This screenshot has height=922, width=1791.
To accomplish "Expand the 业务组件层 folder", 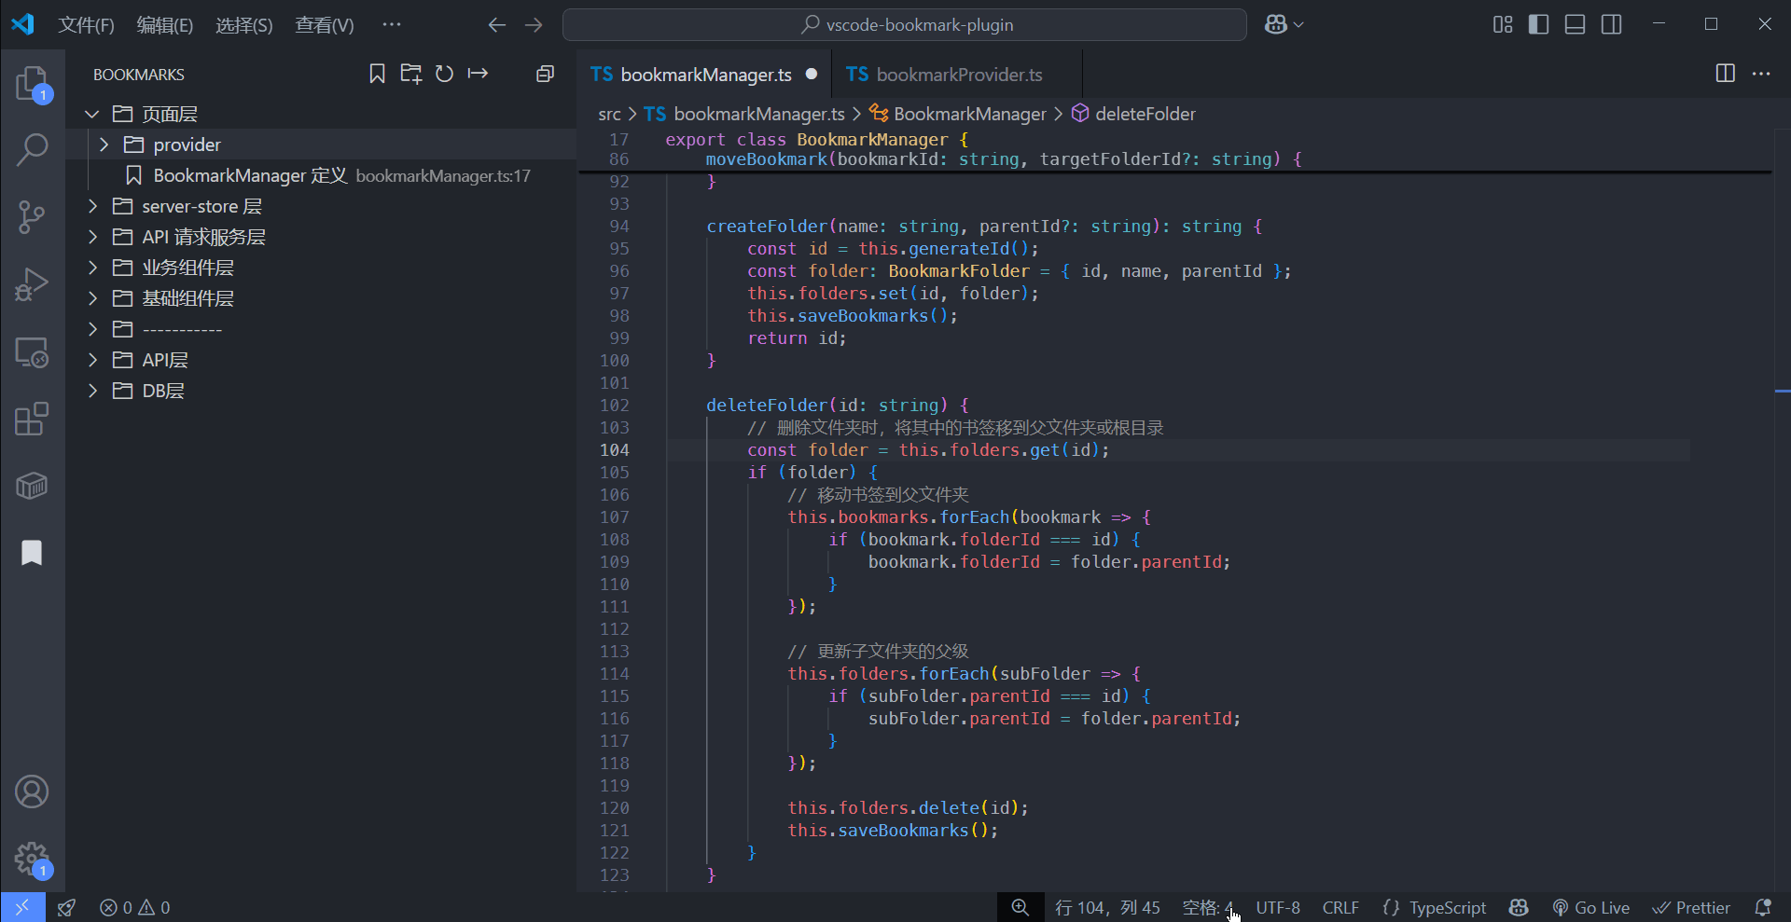I will click(x=91, y=268).
